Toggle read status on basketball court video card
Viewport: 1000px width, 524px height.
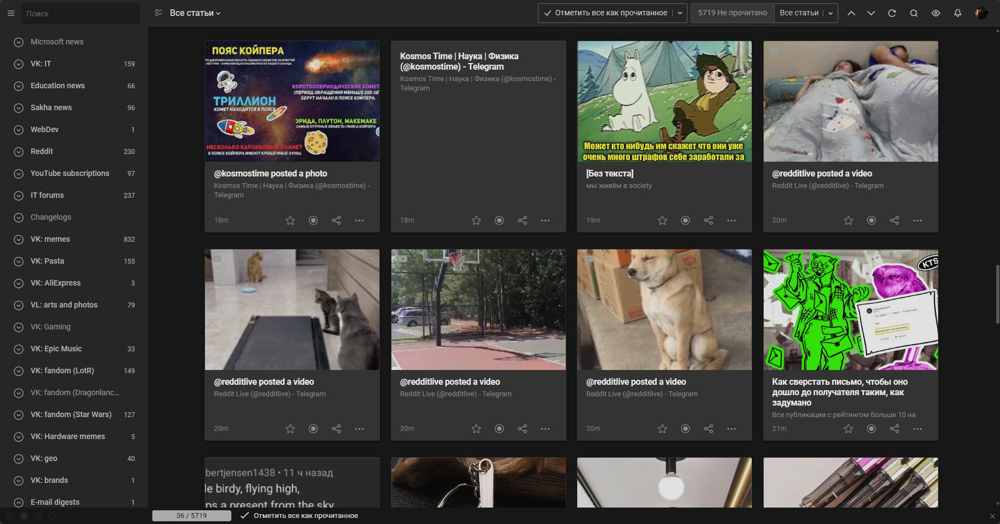(499, 429)
